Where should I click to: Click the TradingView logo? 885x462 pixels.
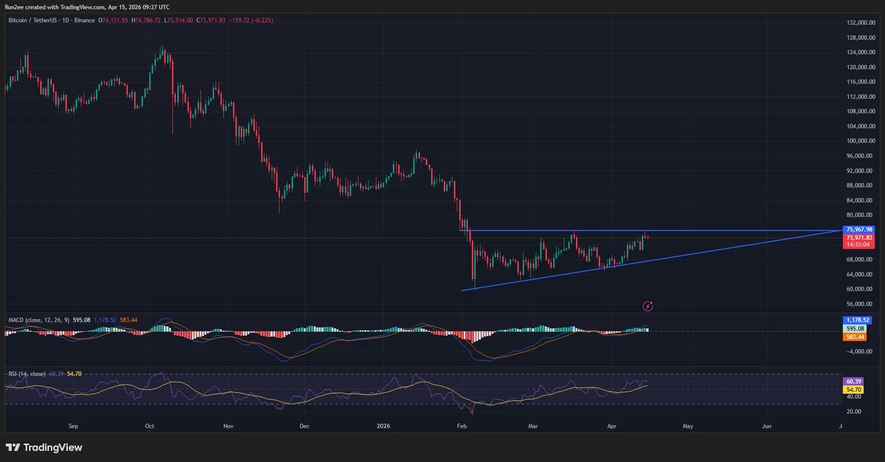(44, 447)
